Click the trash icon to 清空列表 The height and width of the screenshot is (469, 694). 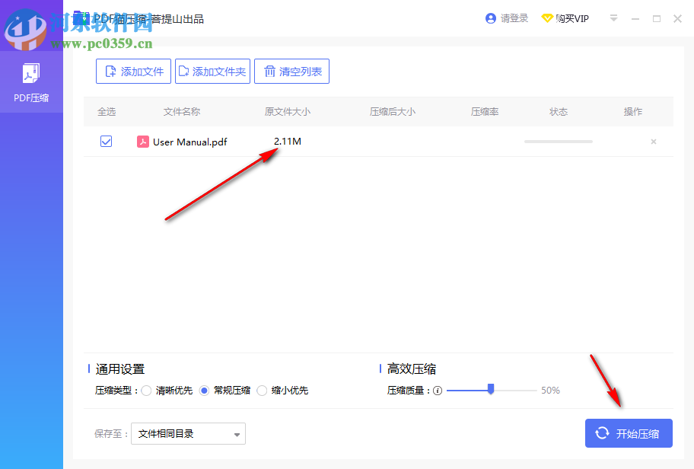268,71
